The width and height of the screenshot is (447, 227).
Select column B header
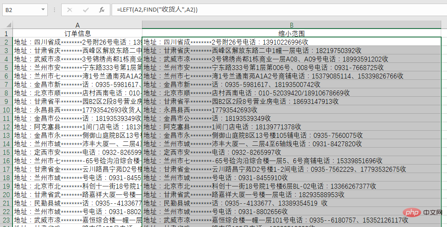point(291,25)
